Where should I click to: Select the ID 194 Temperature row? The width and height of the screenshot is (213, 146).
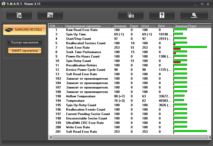pyautogui.click(x=130, y=101)
